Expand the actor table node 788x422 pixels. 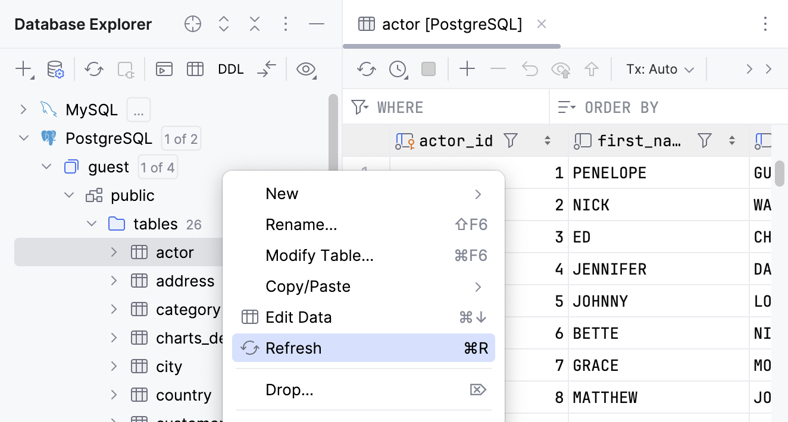pos(114,252)
